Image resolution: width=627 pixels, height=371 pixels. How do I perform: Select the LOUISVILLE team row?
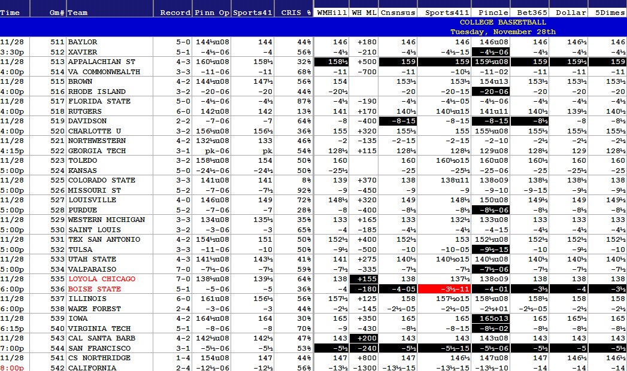click(x=314, y=200)
